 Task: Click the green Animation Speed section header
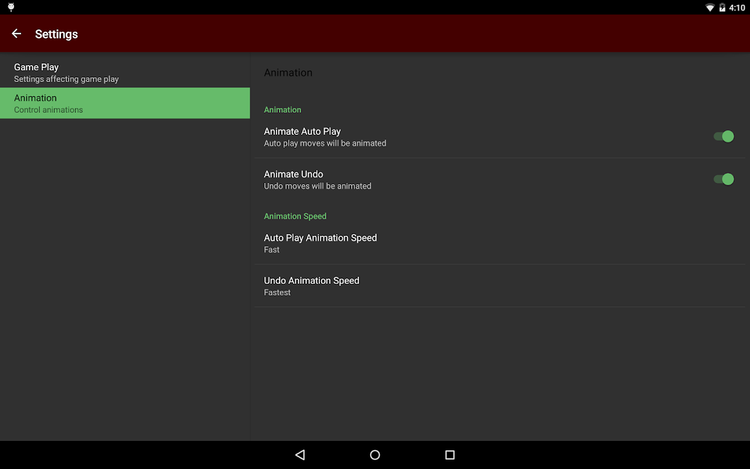tap(295, 216)
